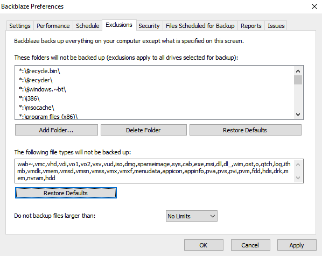Select the Exclusions tab
The height and width of the screenshot is (256, 322).
(119, 25)
